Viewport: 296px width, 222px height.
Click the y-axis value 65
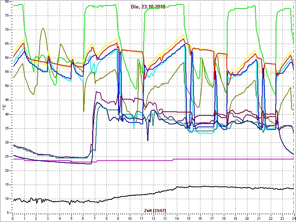pyautogui.click(x=7, y=44)
